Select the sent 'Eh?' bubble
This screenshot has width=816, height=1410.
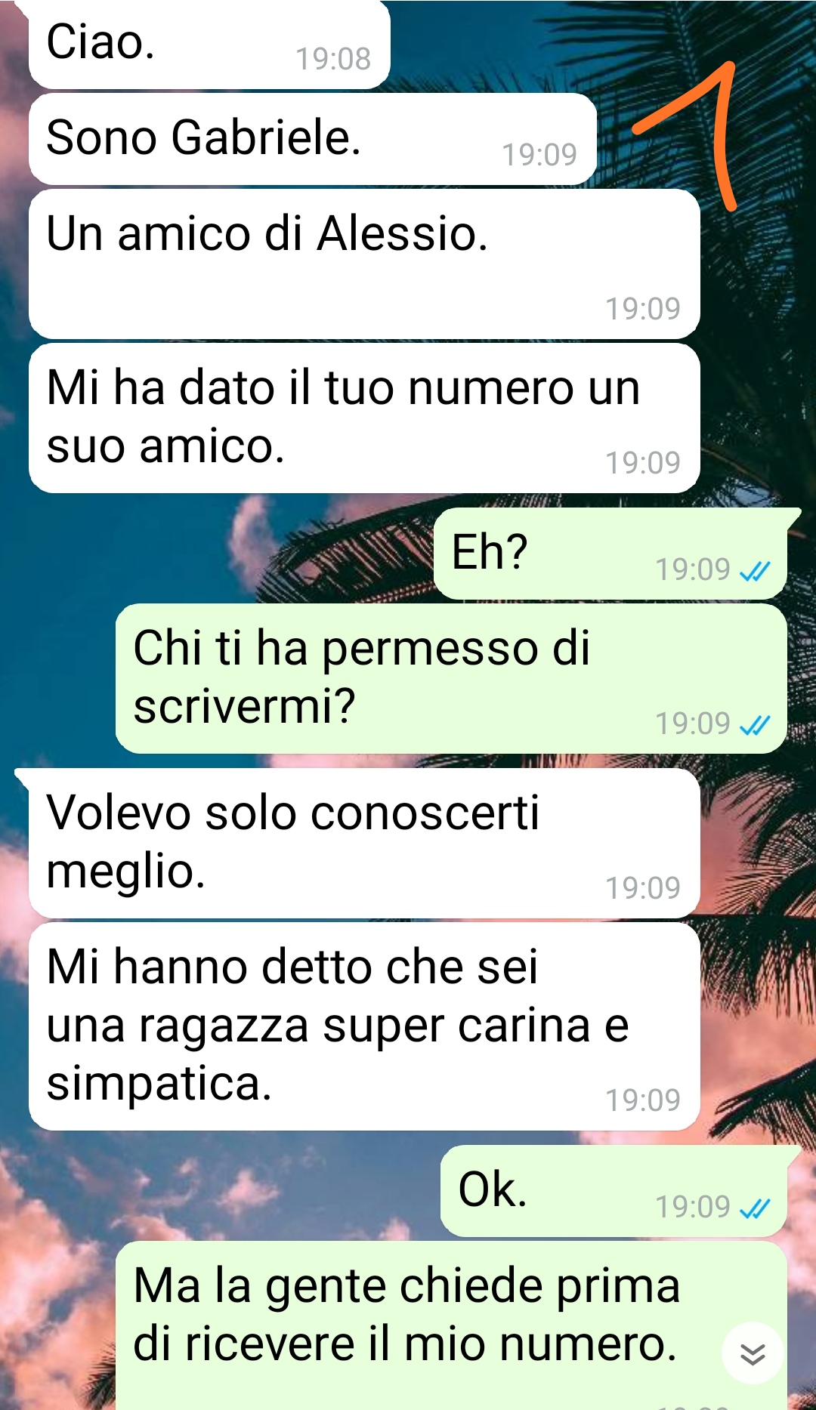[610, 554]
